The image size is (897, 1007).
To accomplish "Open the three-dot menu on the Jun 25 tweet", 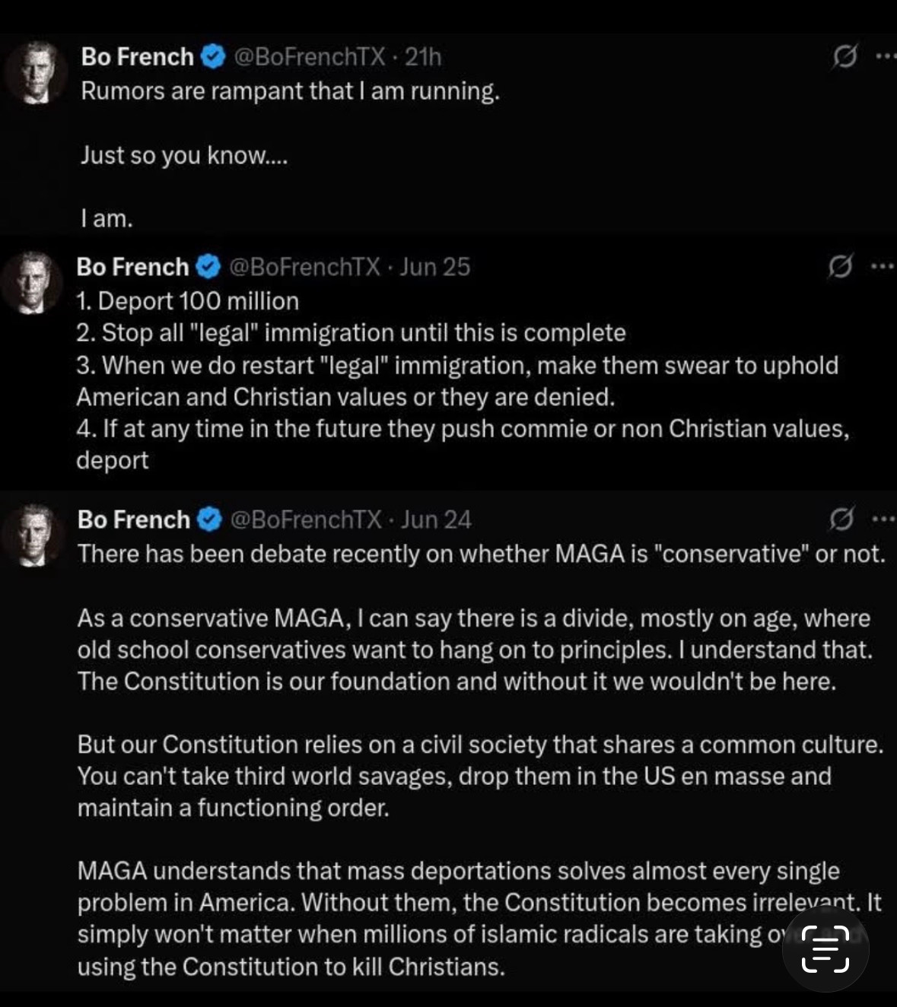I will (x=883, y=266).
